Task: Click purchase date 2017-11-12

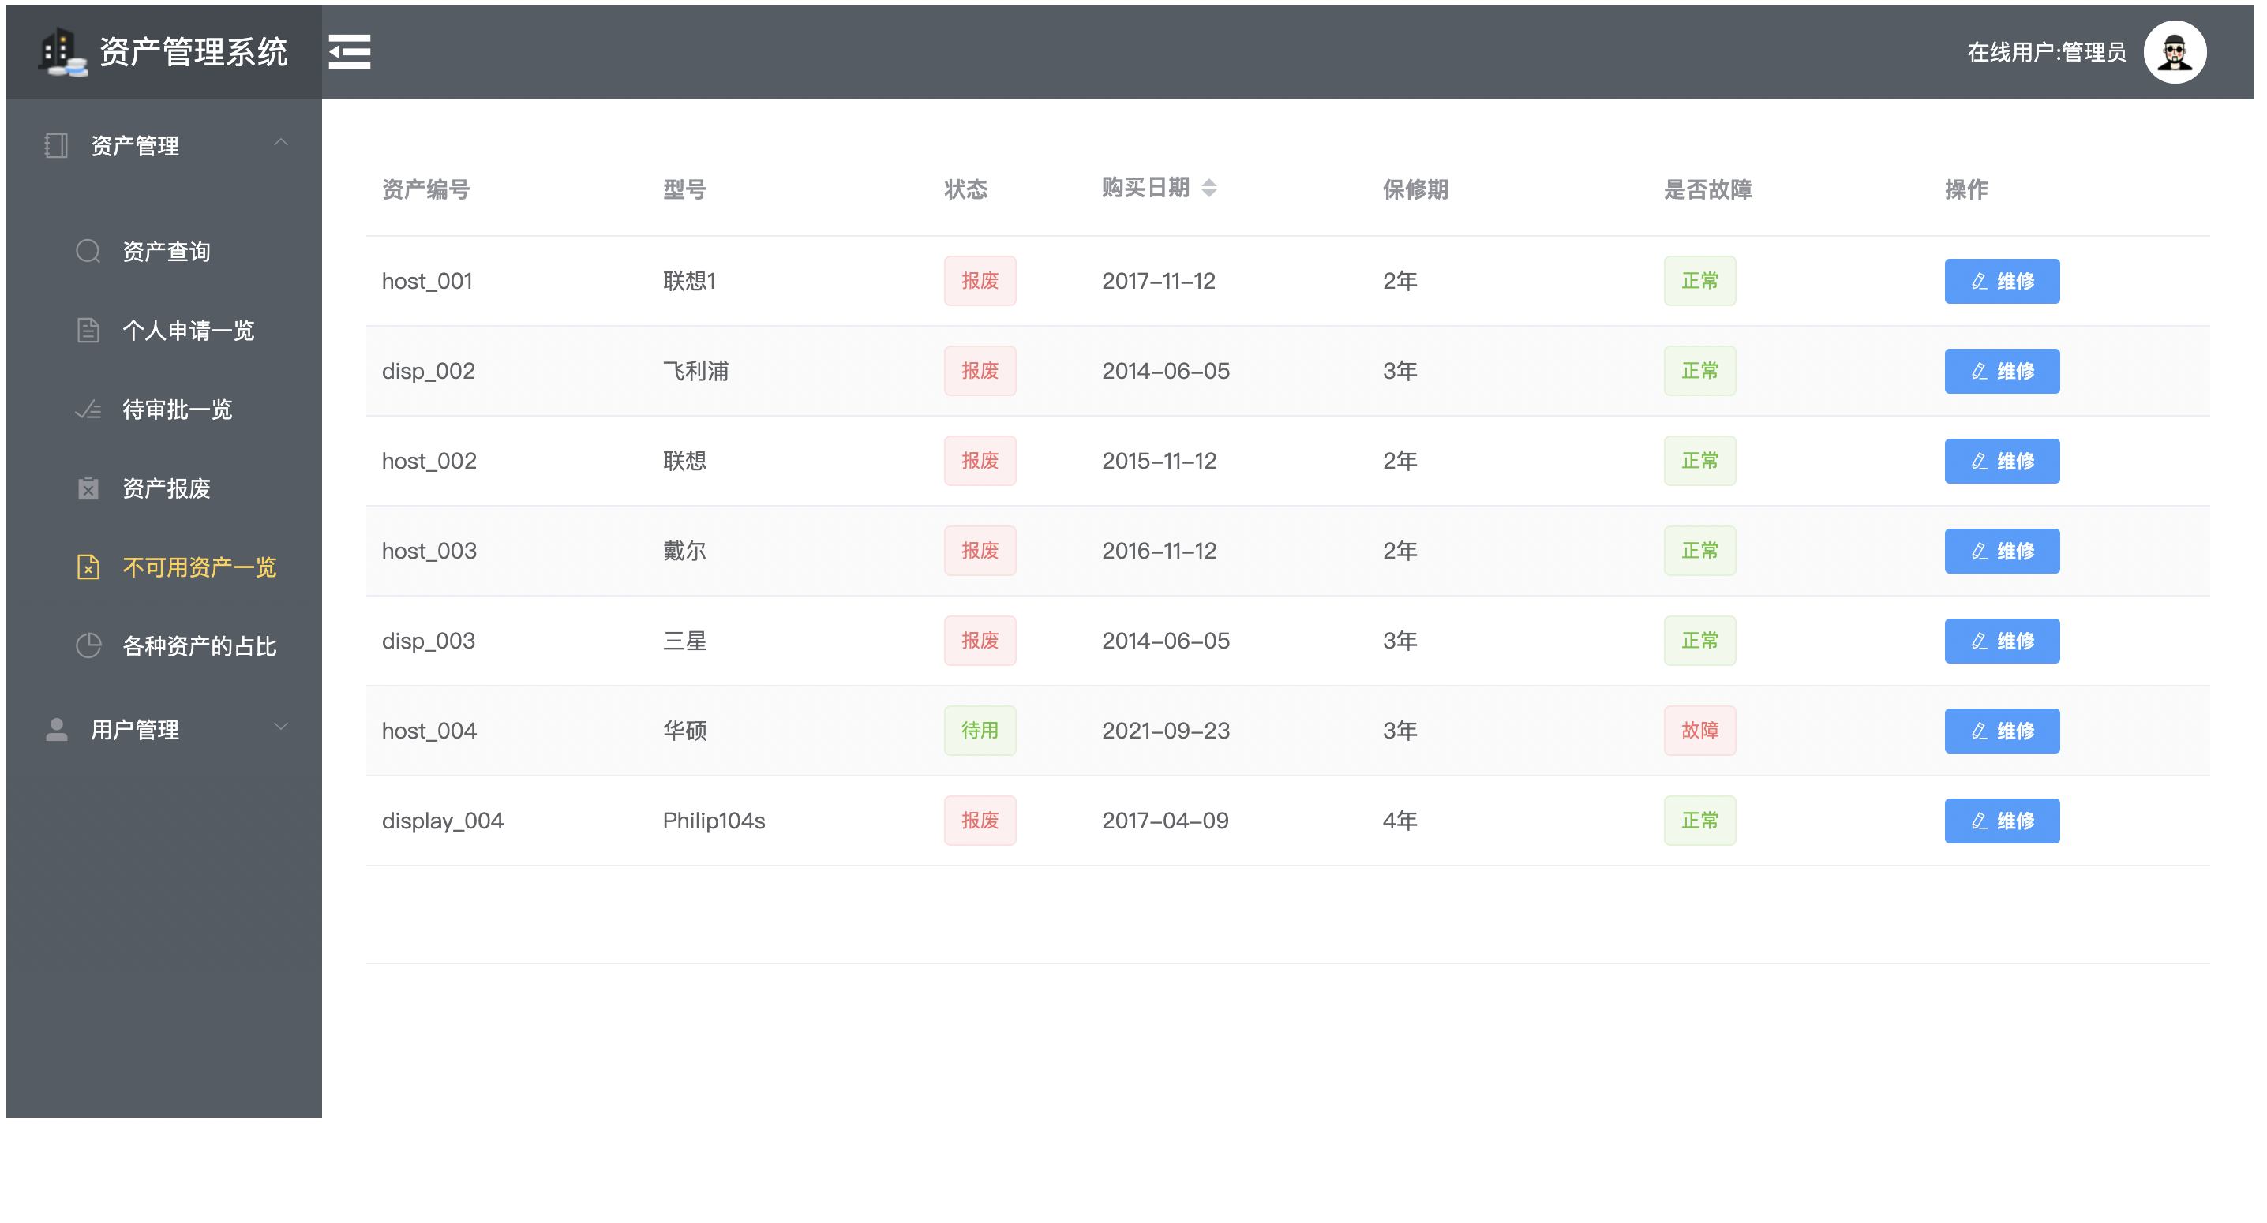Action: [1159, 281]
